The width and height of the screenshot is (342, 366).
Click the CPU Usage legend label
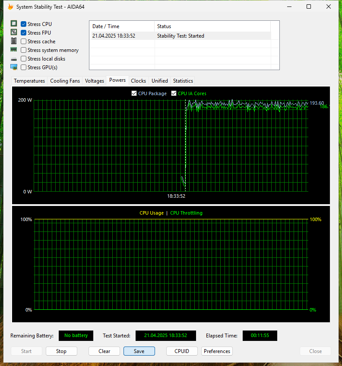coord(152,213)
